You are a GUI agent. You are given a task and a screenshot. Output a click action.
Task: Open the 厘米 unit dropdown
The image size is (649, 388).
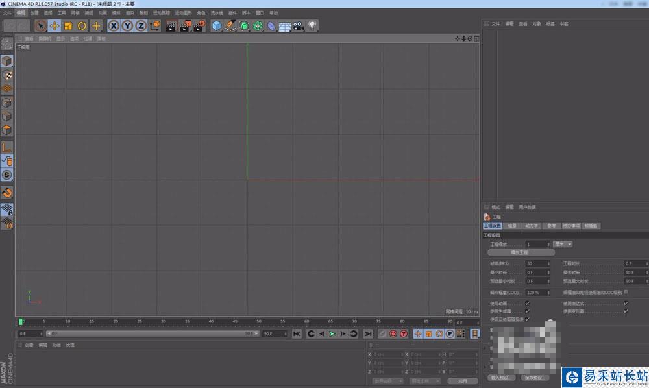(x=563, y=244)
